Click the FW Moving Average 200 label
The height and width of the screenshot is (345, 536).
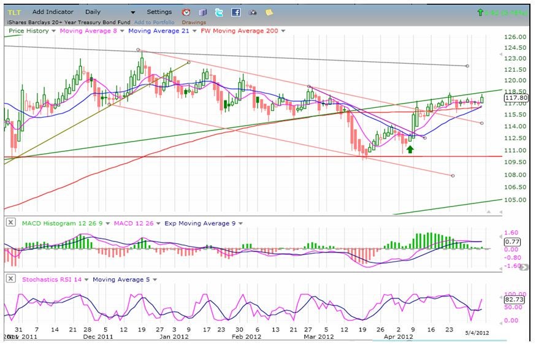239,31
